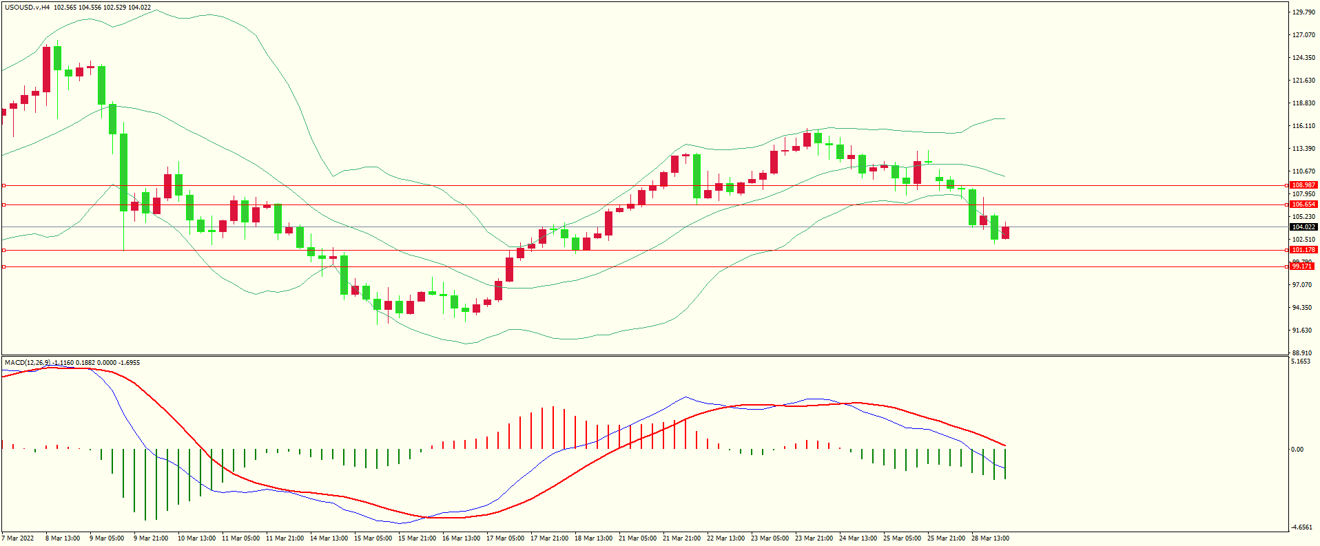This screenshot has height=546, width=1320.
Task: Select the 99.171 horizontal line price tag
Action: tap(1301, 266)
